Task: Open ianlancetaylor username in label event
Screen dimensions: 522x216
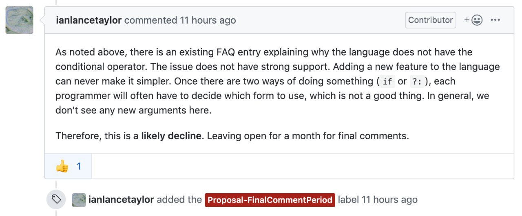Action: pos(121,200)
